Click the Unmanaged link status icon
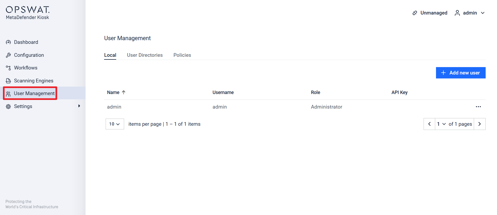This screenshot has height=215, width=497. (415, 13)
